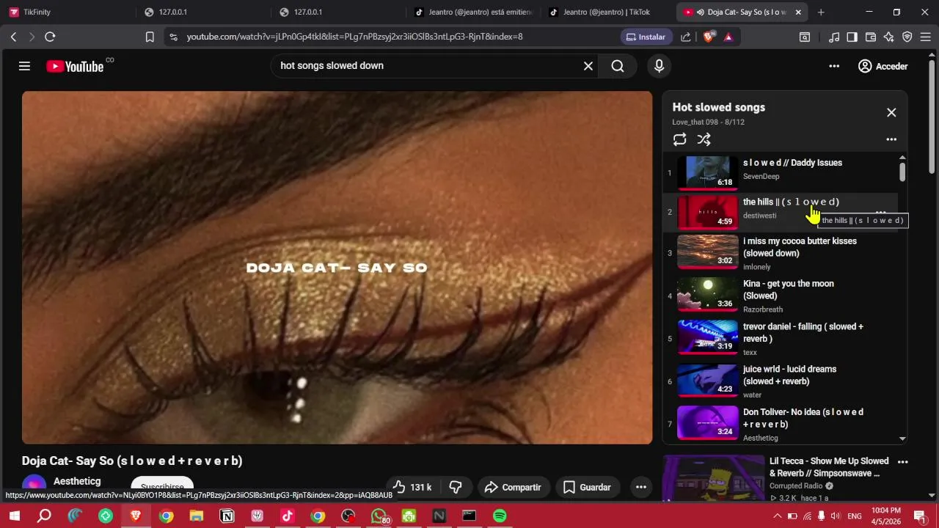Toggle playlist loop
The image size is (939, 528).
(x=680, y=139)
